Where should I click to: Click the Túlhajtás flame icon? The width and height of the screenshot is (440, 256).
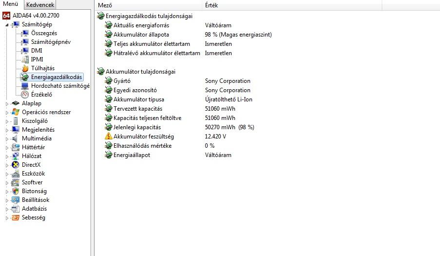25,68
